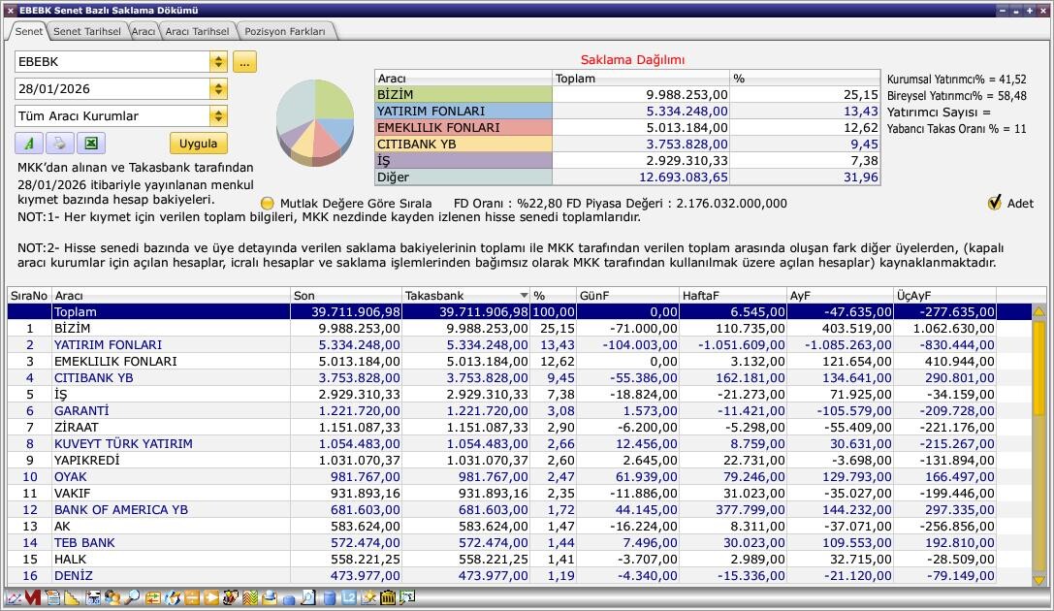This screenshot has height=611, width=1054.
Task: Select the GARANTİ row in the table
Action: pyautogui.click(x=81, y=410)
